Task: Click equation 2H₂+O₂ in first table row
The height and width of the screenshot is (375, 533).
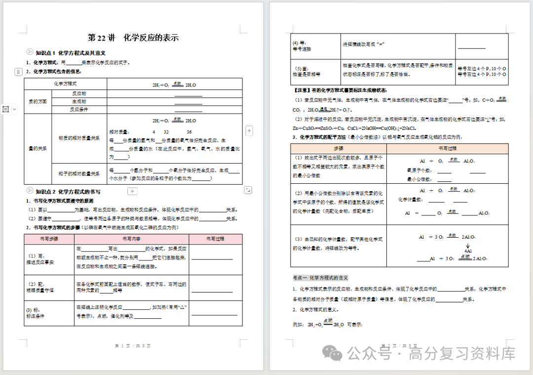Action: pos(174,84)
